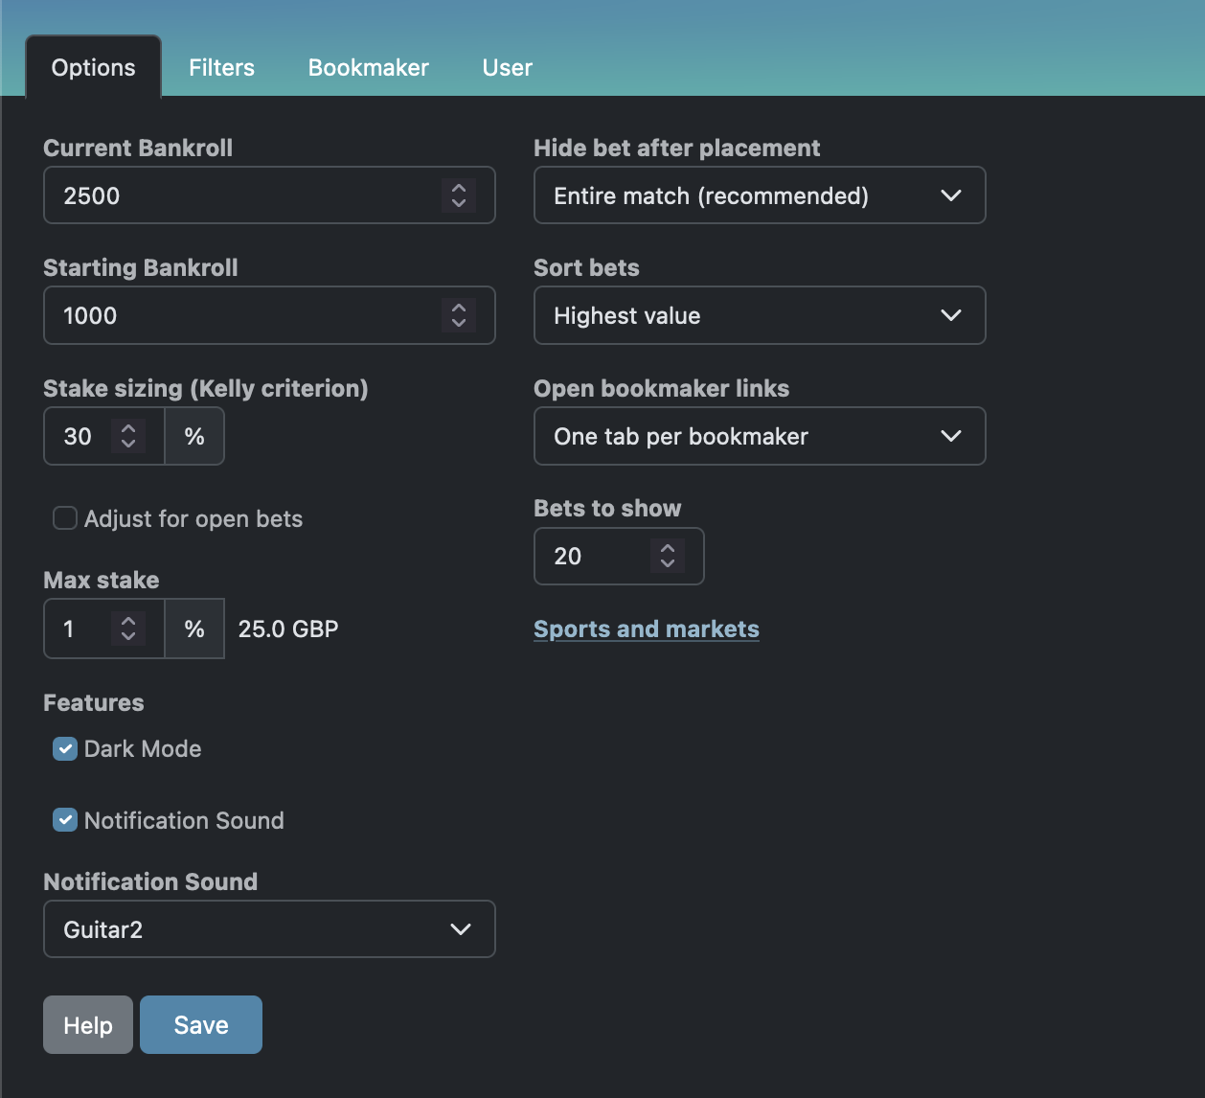The width and height of the screenshot is (1205, 1098).
Task: Click the Adjust for open bets label
Action: coord(193,518)
